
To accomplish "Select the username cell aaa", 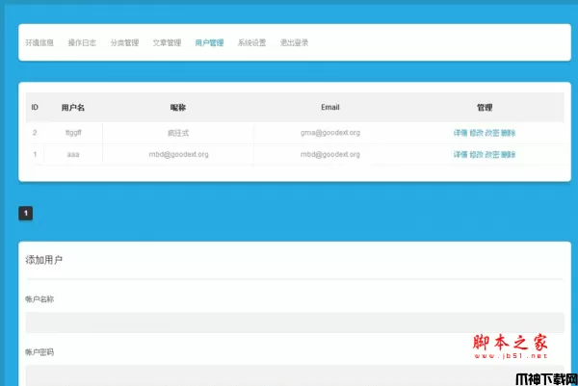I will pyautogui.click(x=73, y=155).
